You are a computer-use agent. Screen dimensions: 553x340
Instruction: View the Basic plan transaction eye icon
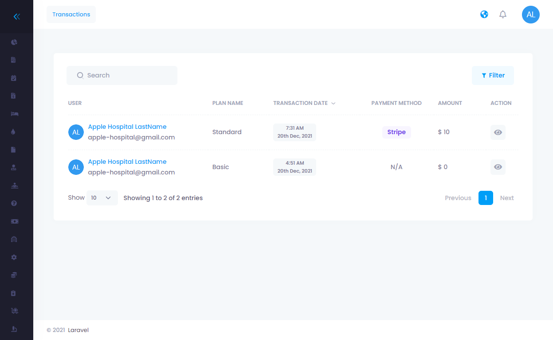coord(498,167)
